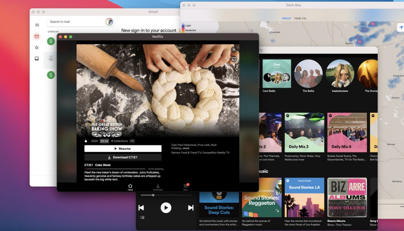Skip to the next track in Spotify
The width and height of the screenshot is (404, 231).
pyautogui.click(x=190, y=207)
